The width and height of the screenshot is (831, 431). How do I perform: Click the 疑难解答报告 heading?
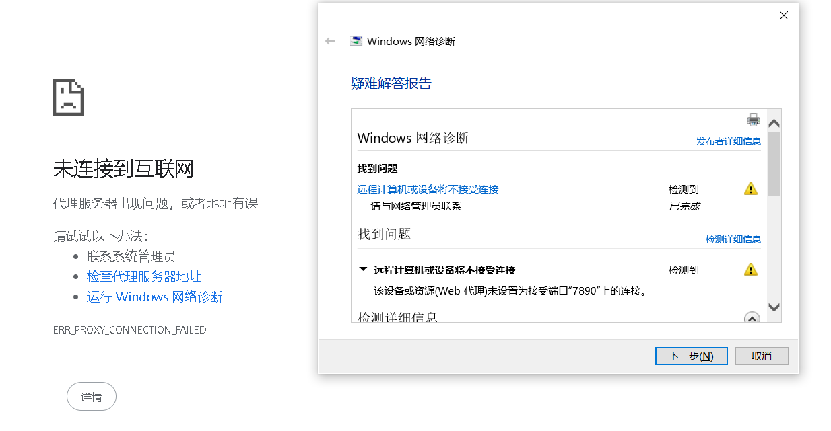point(391,83)
